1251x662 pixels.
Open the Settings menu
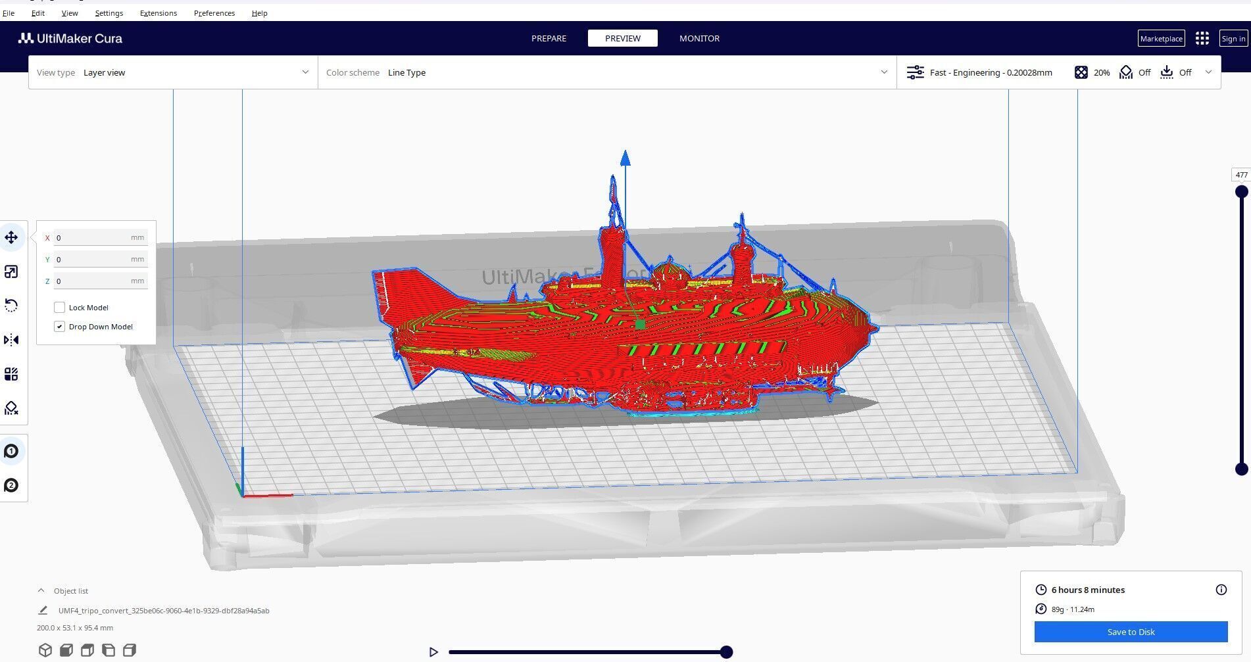109,13
